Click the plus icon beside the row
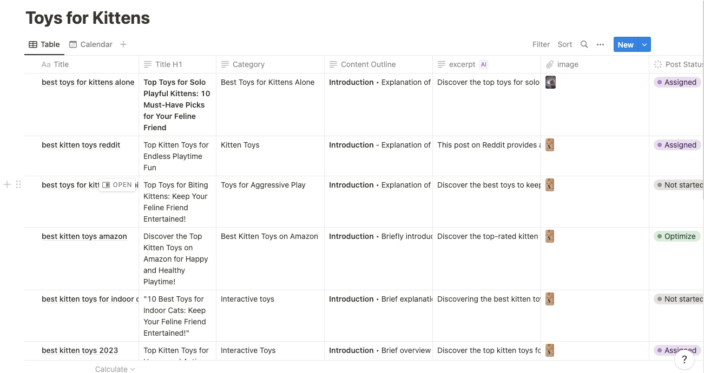 click(x=7, y=184)
